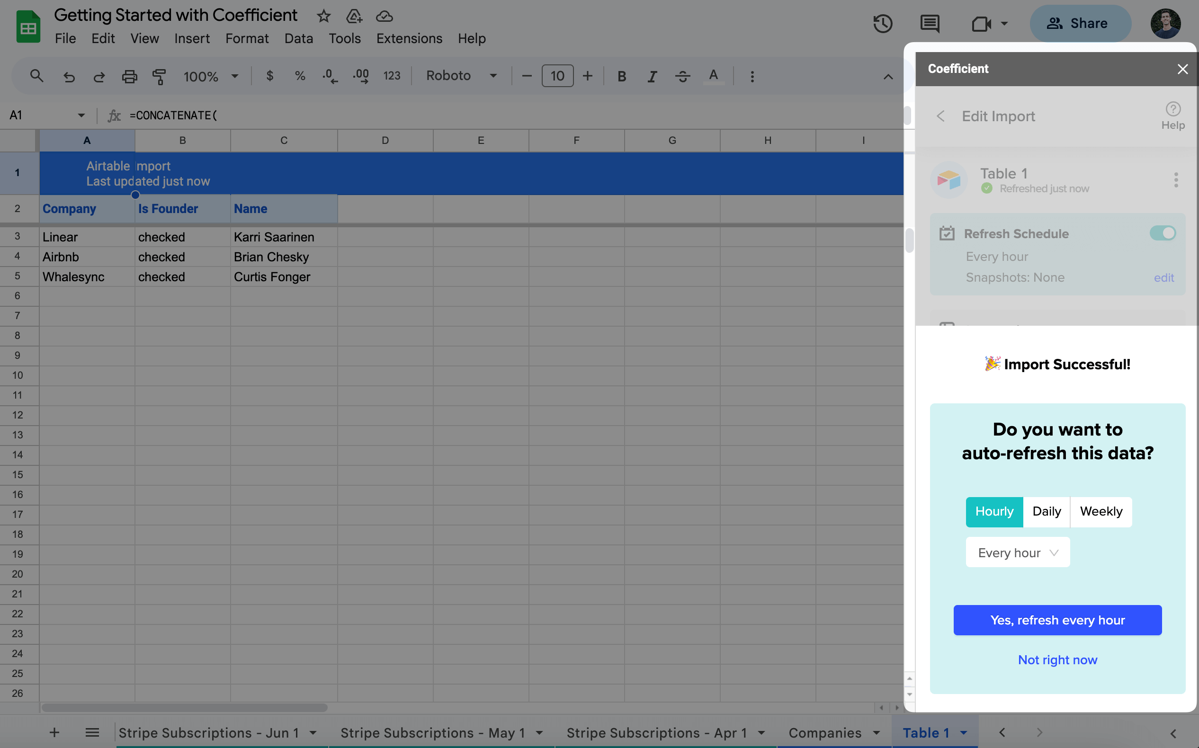The height and width of the screenshot is (748, 1199).
Task: Go back from Edit Import
Action: (941, 116)
